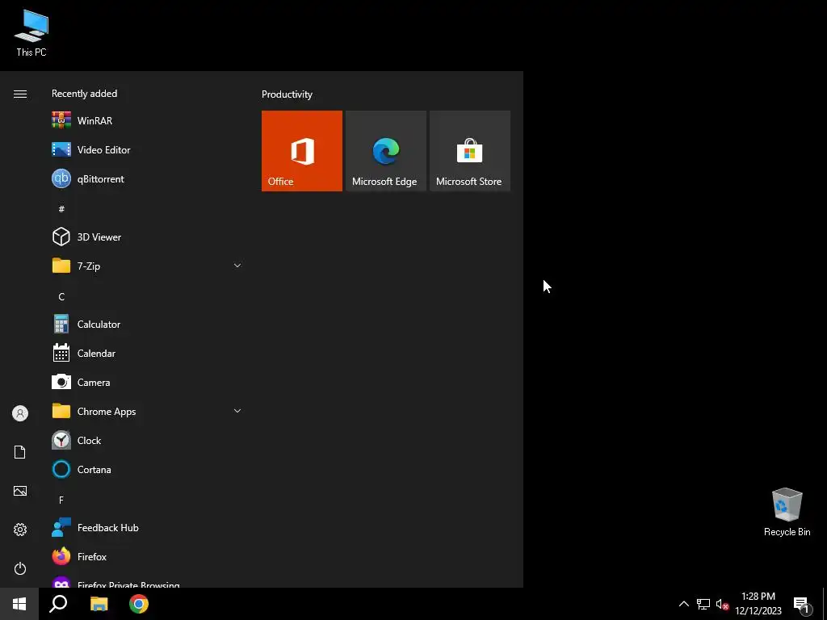Open the Clock app

147,440
